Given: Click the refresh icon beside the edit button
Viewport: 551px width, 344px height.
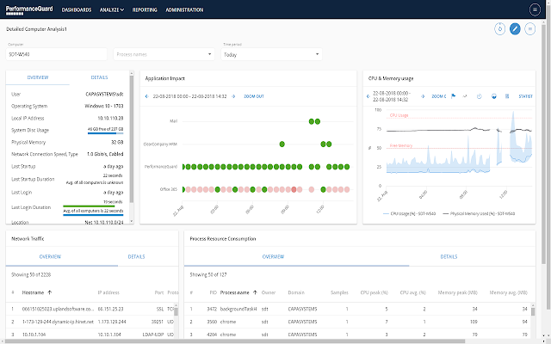Looking at the screenshot, I should pyautogui.click(x=499, y=29).
